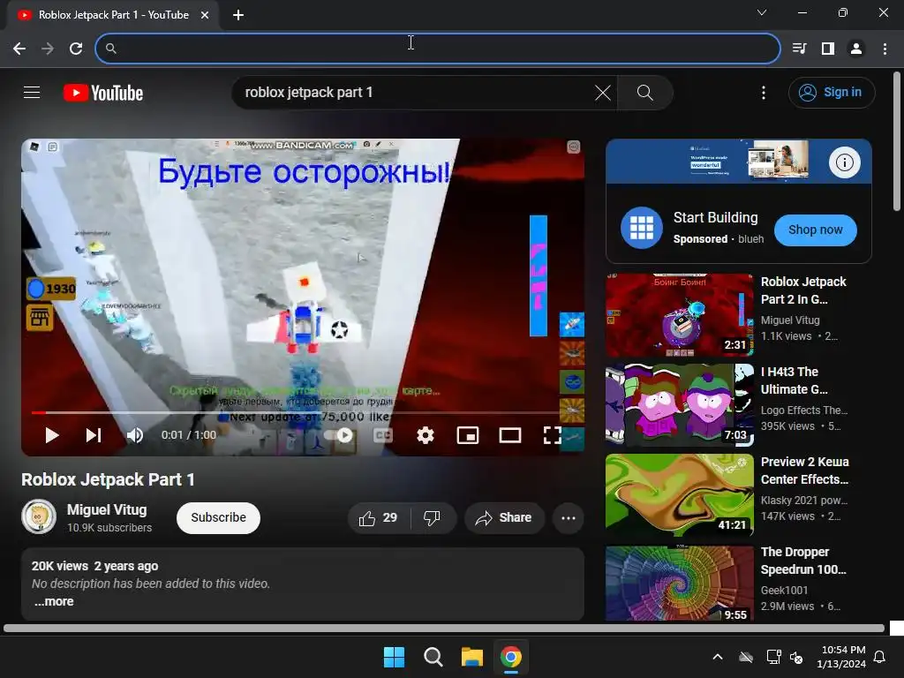Skip to next video
This screenshot has width=904, height=678.
[x=94, y=435]
